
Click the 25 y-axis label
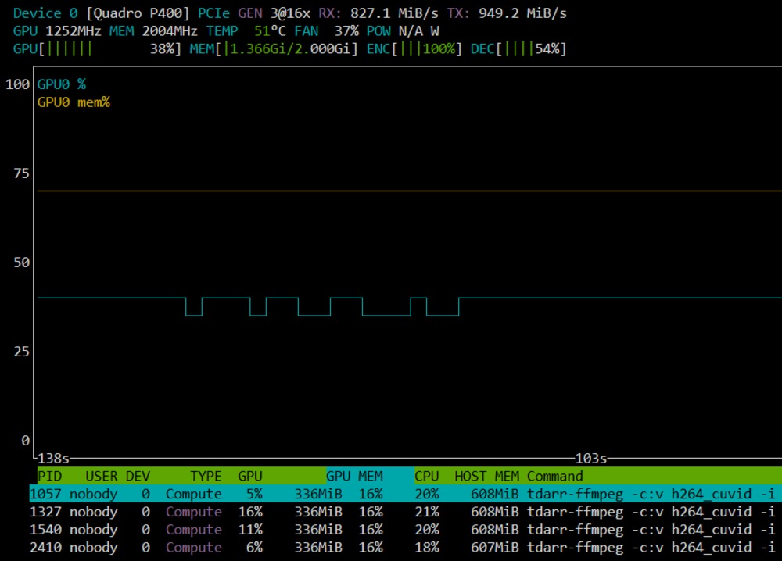click(x=21, y=352)
